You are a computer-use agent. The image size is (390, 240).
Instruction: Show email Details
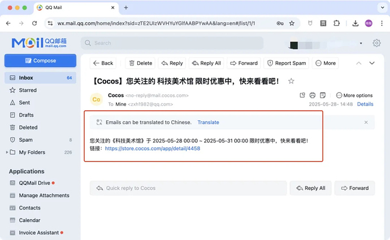pyautogui.click(x=365, y=104)
